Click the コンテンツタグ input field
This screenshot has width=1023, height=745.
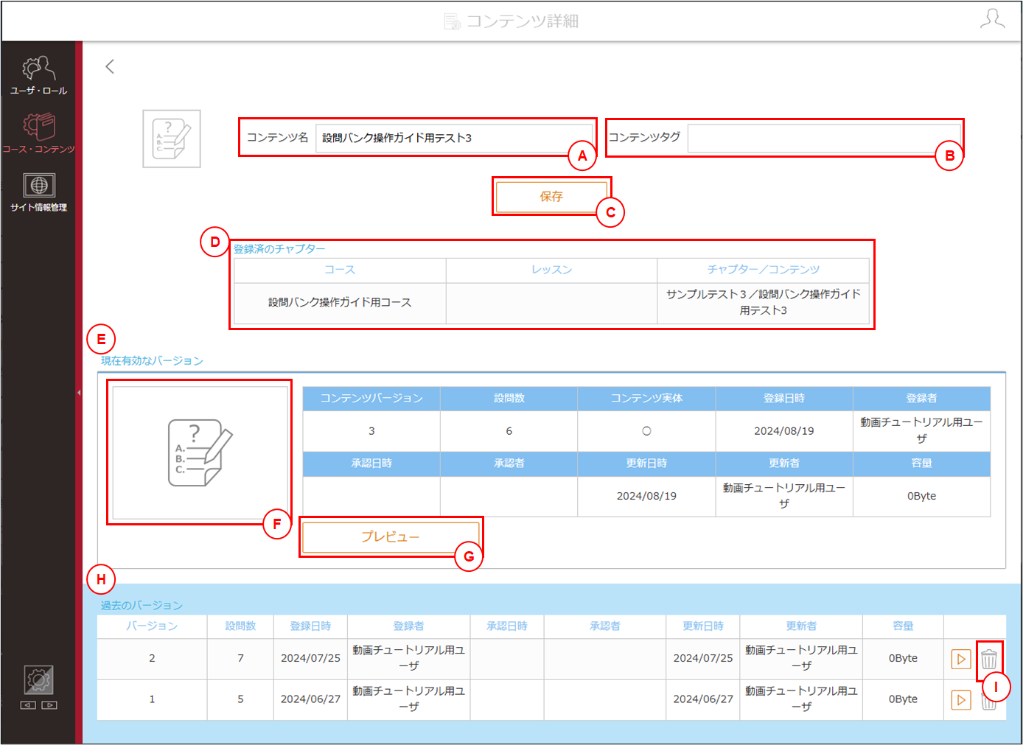(x=823, y=138)
